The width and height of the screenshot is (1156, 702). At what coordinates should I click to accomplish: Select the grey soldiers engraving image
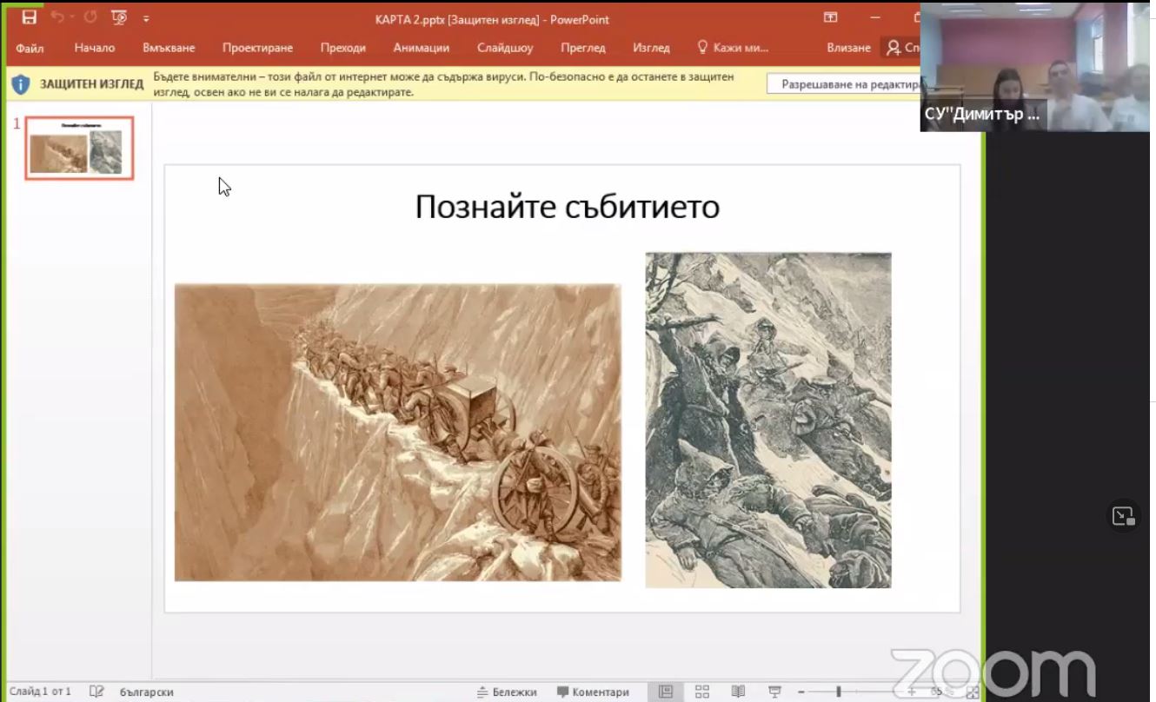[x=768, y=420]
